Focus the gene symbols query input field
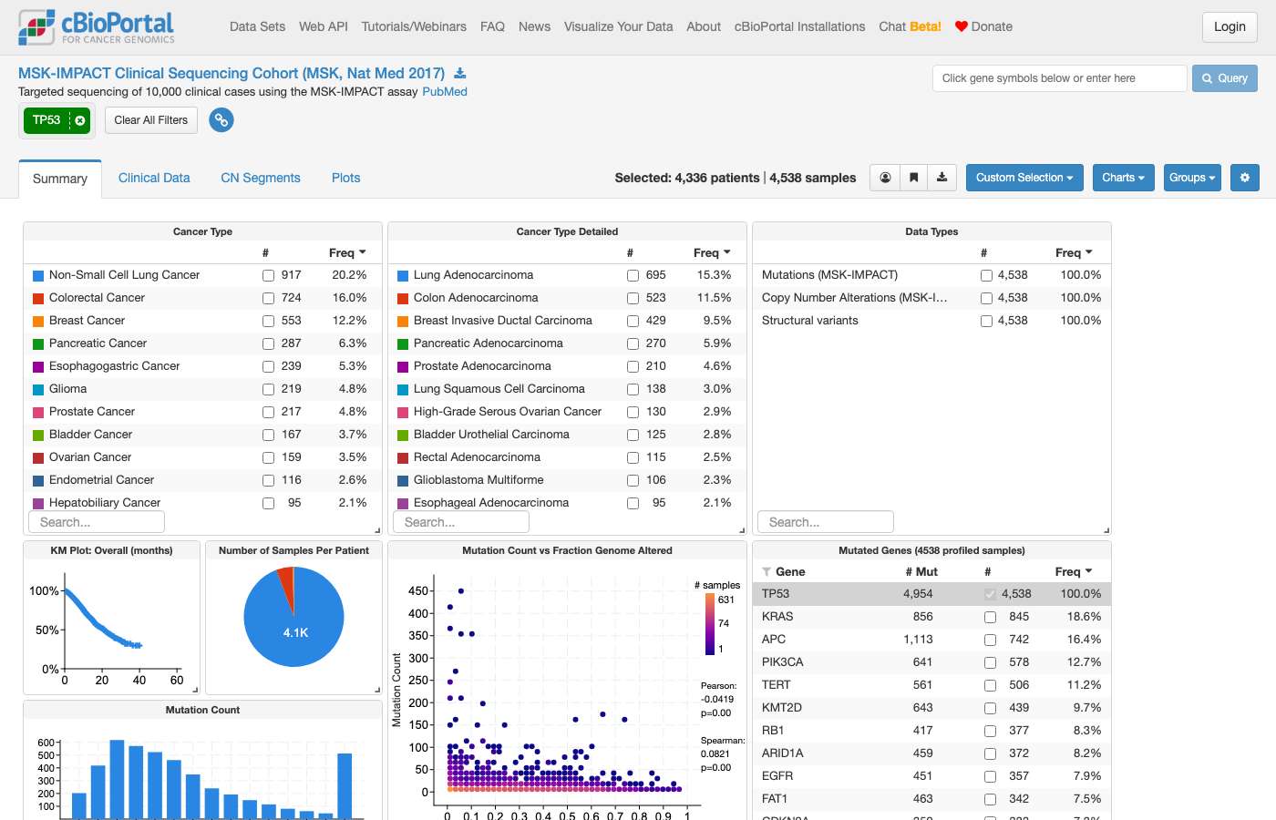The width and height of the screenshot is (1276, 820). point(1060,78)
